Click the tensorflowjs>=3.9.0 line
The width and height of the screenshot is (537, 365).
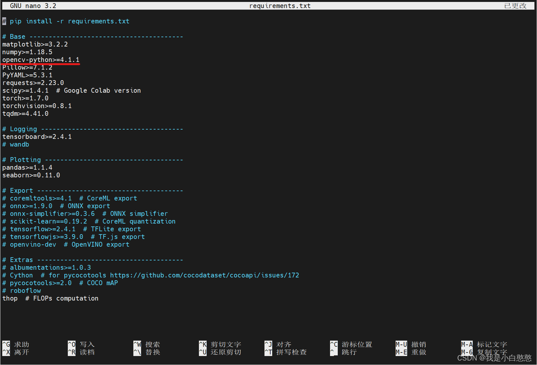click(x=74, y=237)
